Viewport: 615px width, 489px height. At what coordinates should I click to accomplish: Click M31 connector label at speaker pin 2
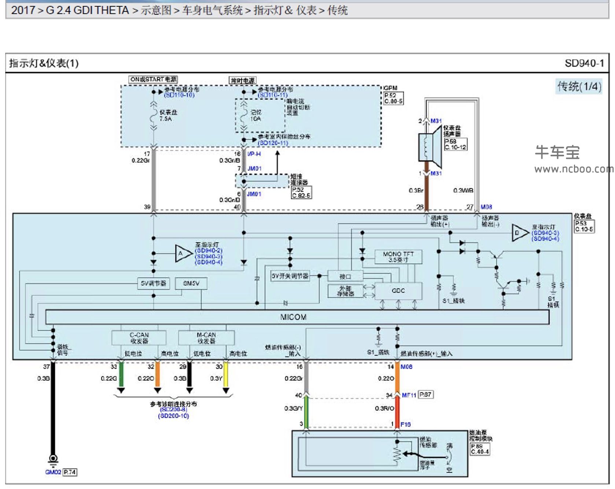[436, 121]
